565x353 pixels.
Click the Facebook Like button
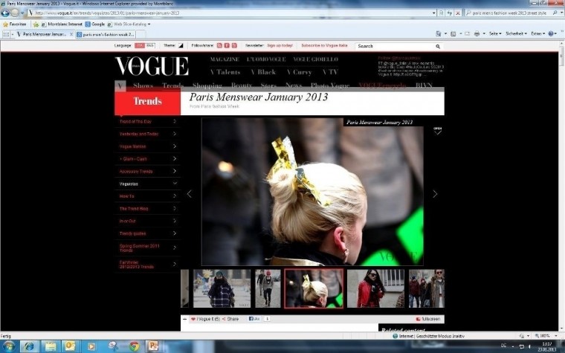pos(254,319)
